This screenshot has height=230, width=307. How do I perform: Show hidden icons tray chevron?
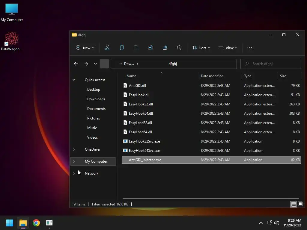coord(261,223)
